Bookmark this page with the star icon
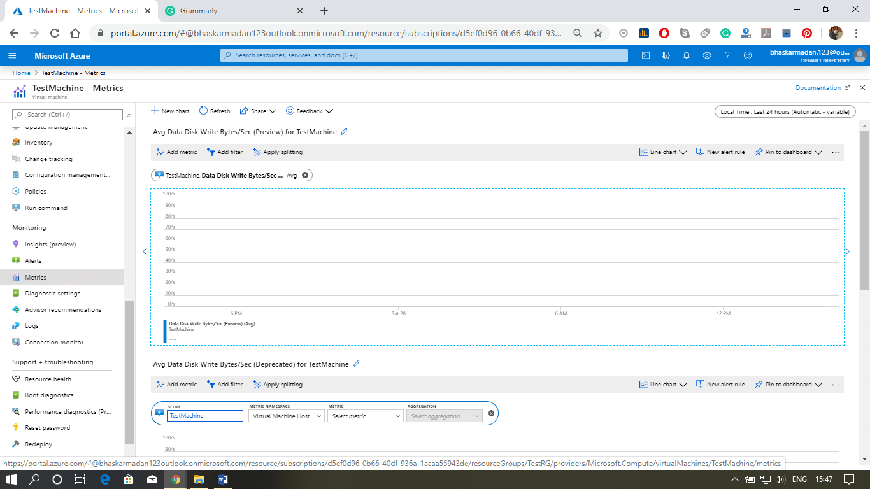870x489 pixels. click(597, 33)
